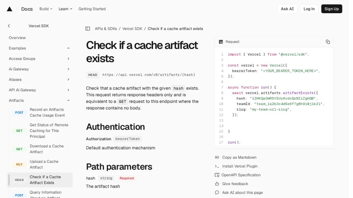Screen dimensions: 353x198
Task: Click the Log In button
Action: click(309, 9)
